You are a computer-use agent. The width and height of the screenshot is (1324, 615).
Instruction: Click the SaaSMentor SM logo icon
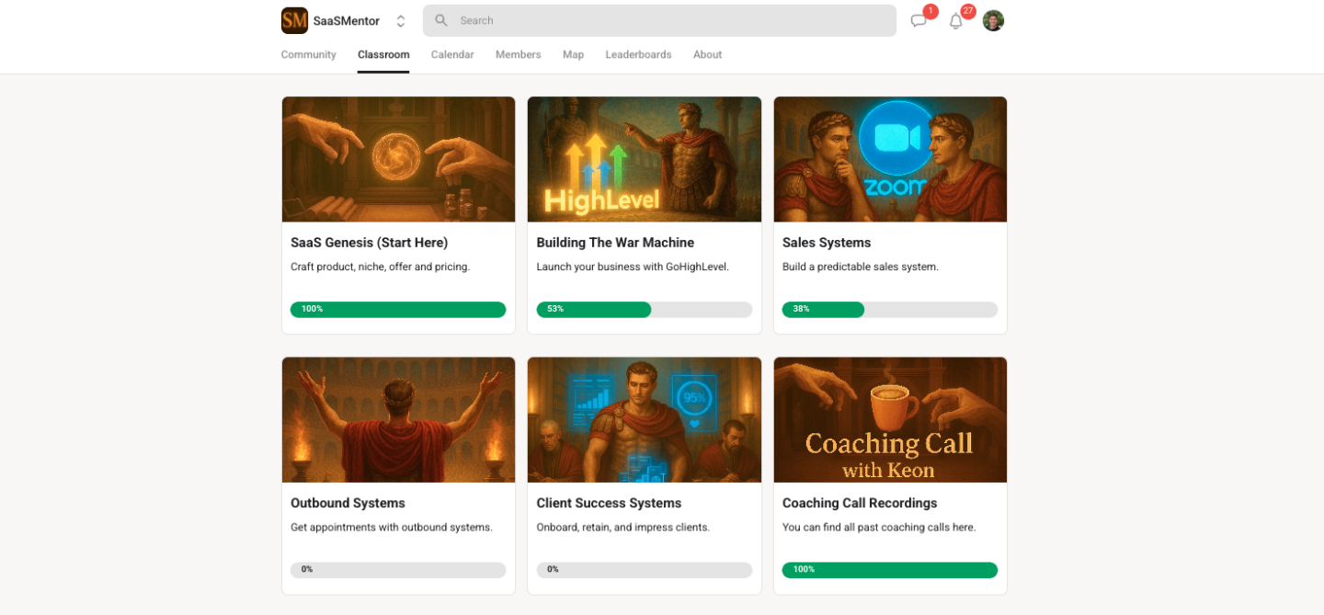click(294, 20)
